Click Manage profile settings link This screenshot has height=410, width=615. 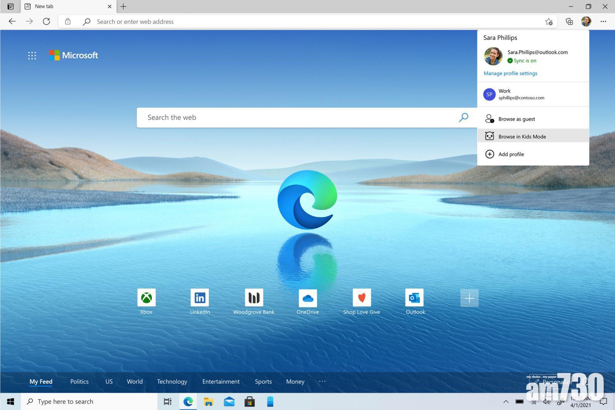coord(510,73)
